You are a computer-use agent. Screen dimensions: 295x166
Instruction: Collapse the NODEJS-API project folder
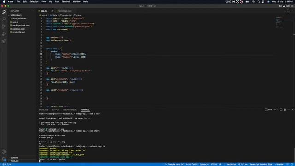pyautogui.click(x=16, y=15)
